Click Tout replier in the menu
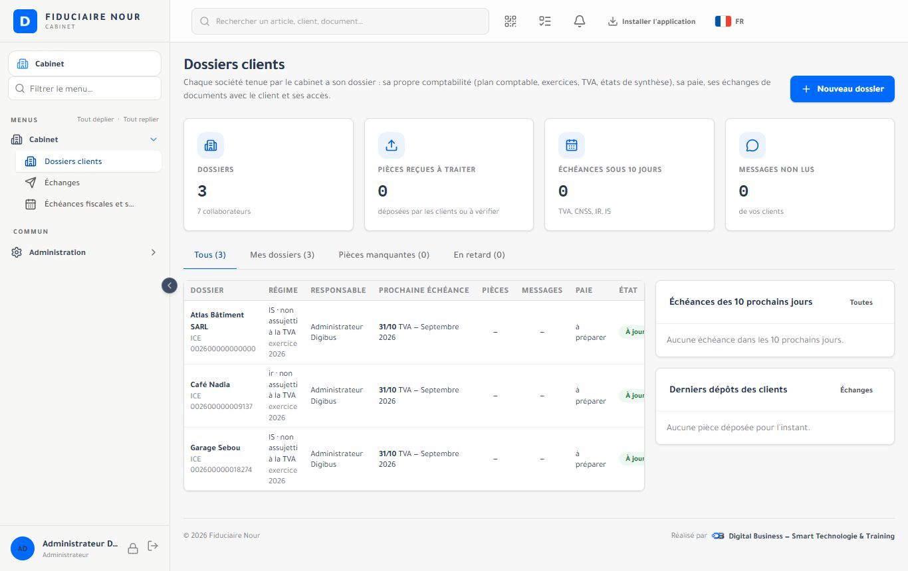This screenshot has width=908, height=571. click(141, 120)
